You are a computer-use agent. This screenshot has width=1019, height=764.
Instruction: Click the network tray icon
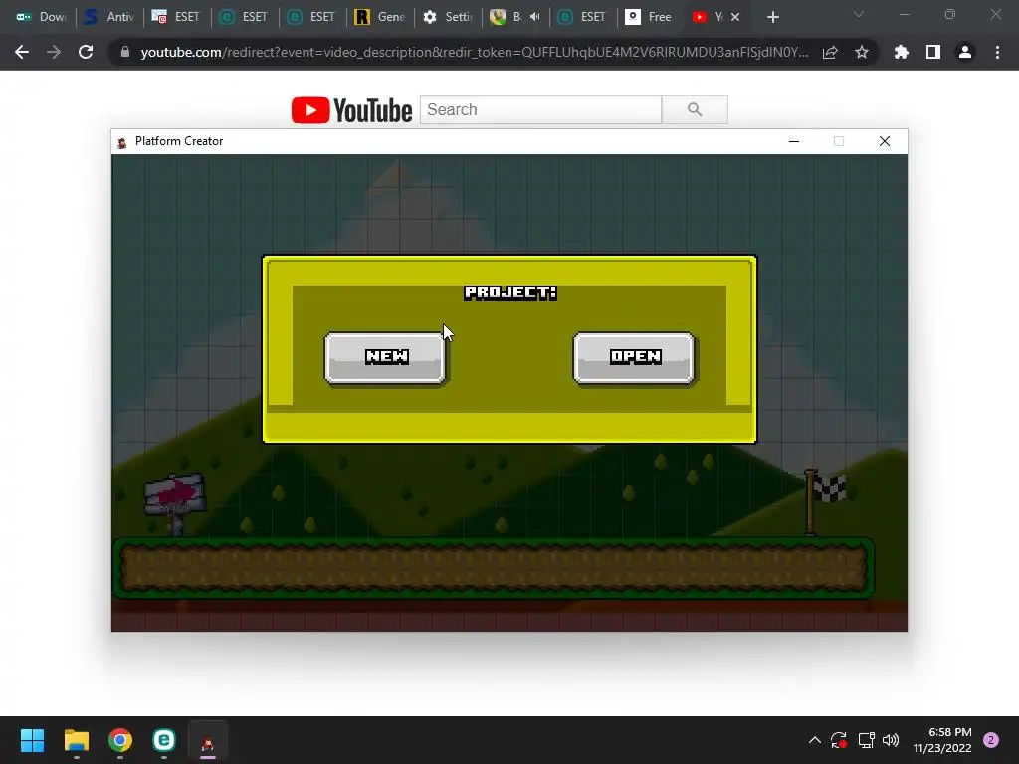[866, 740]
